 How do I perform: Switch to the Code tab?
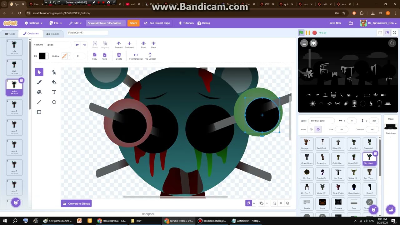click(x=10, y=34)
